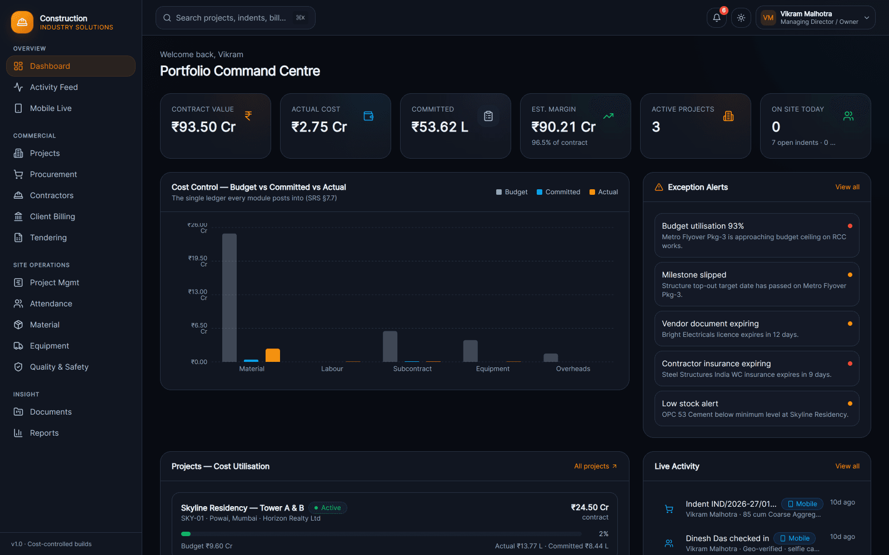Screen dimensions: 889x555
Task: Toggle the Committed legend series
Action: [x=558, y=192]
